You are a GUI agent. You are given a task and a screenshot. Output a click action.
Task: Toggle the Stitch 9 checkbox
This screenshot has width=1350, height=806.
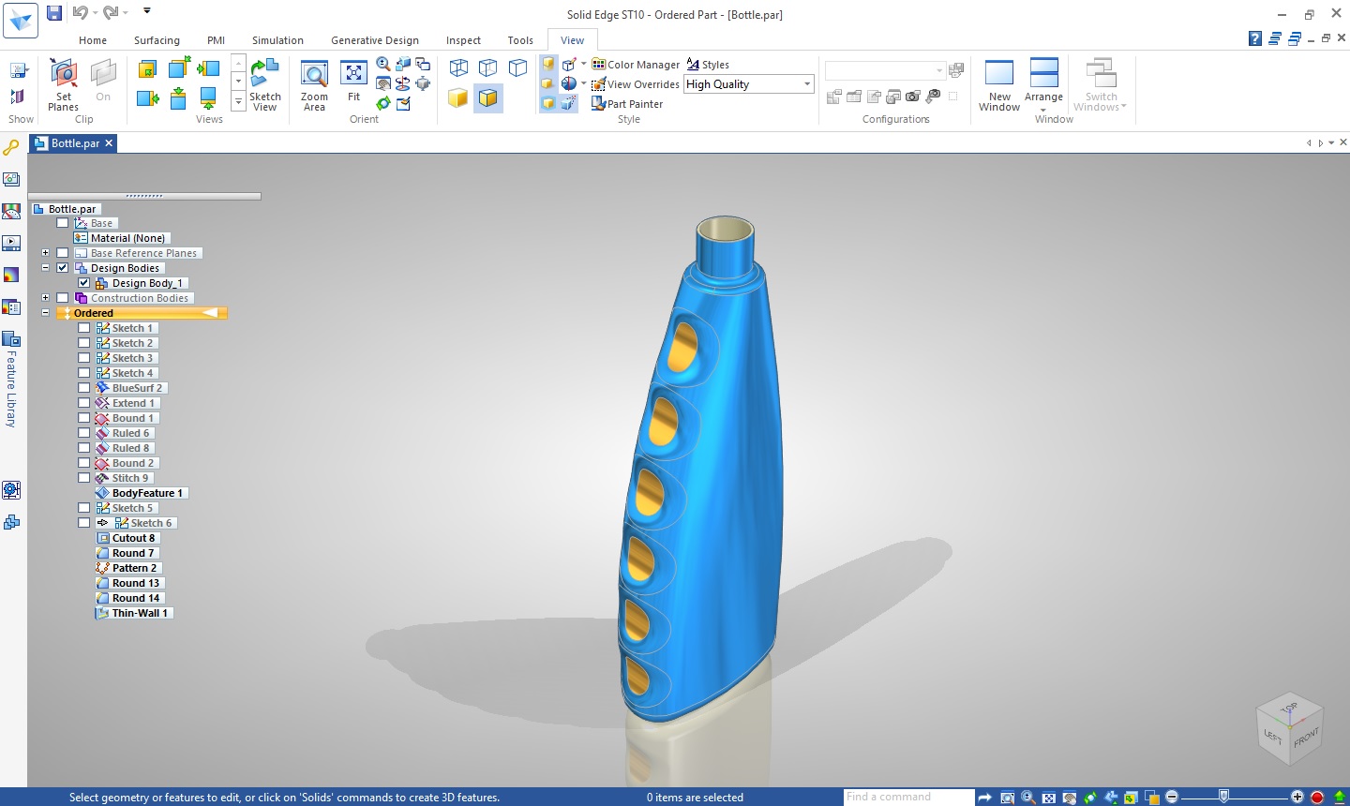pos(84,478)
